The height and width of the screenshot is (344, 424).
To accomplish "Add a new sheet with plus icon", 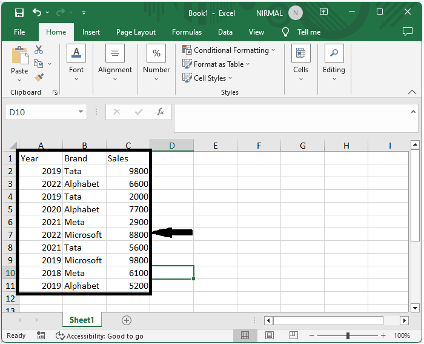I will pos(127,320).
